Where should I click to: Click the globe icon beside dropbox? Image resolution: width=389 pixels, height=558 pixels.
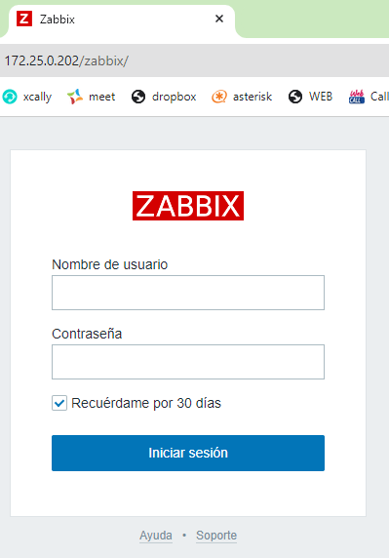tap(138, 97)
